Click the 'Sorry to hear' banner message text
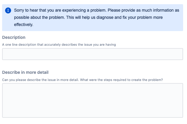The width and height of the screenshot is (187, 124). coord(96,17)
